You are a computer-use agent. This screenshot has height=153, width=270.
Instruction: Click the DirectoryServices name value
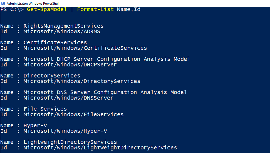pos(52,76)
